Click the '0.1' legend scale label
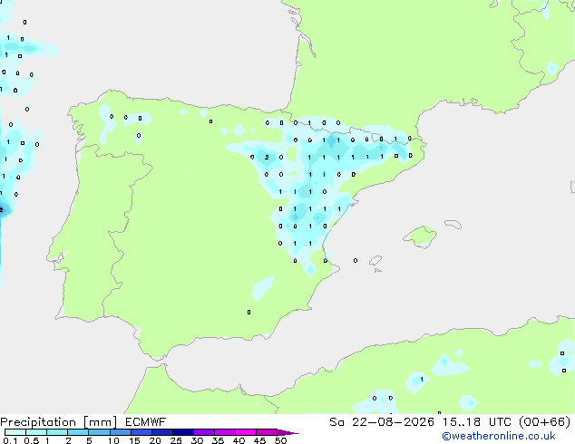Screen dimensions: 575x444 (x=10, y=440)
